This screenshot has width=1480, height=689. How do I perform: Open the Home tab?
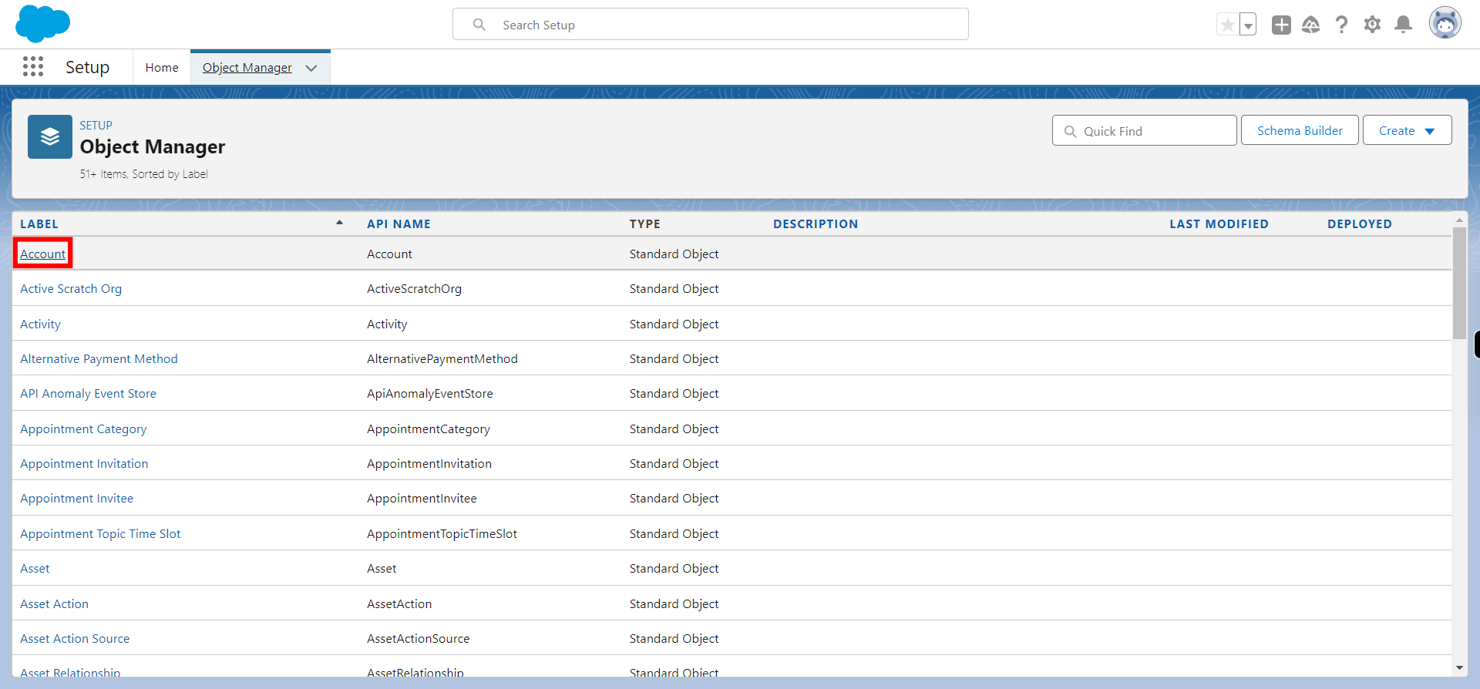[x=162, y=68]
